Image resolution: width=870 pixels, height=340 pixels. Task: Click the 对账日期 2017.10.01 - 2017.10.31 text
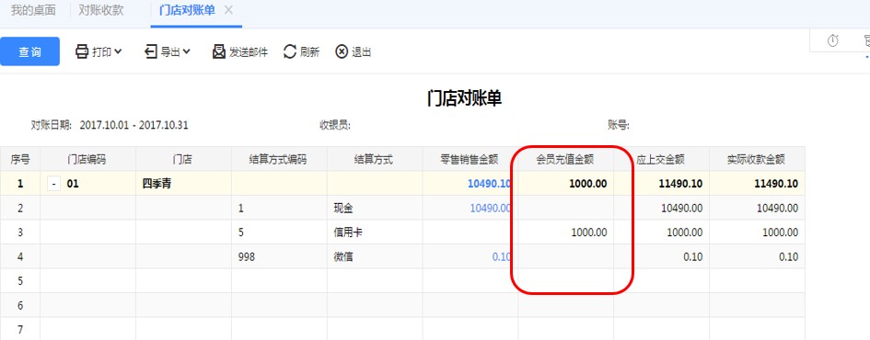tap(110, 125)
